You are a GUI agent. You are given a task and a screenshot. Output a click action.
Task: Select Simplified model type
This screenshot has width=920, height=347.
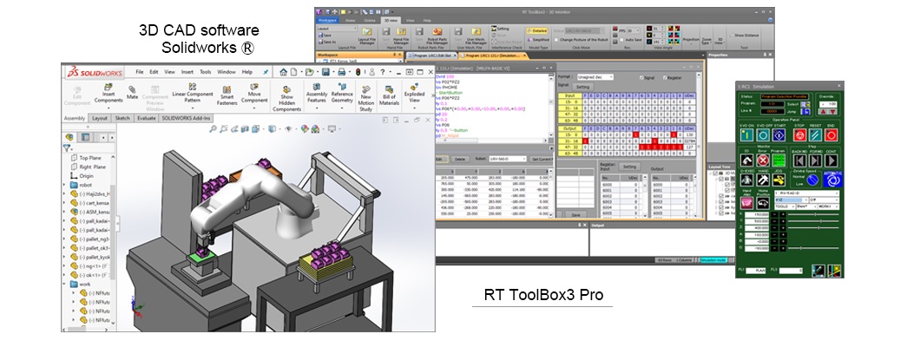537,40
